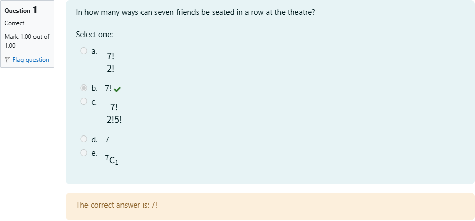Click the 'Correct' status text
Screen dimensions: 475x221
click(x=14, y=23)
